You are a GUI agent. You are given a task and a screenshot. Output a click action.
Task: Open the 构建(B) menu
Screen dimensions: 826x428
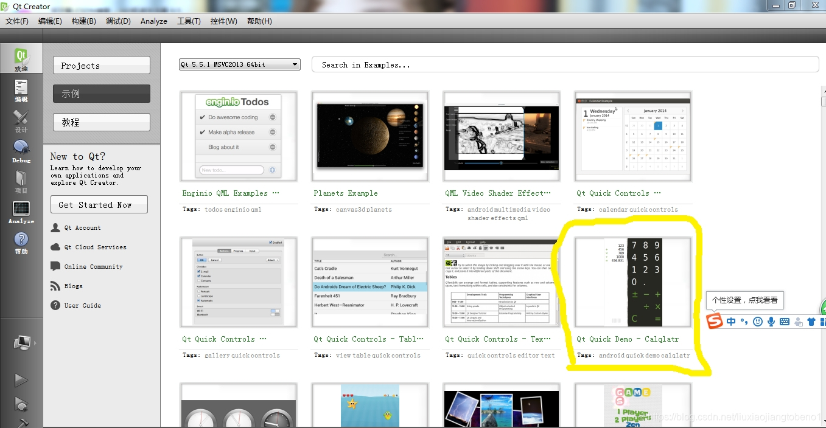pos(83,21)
